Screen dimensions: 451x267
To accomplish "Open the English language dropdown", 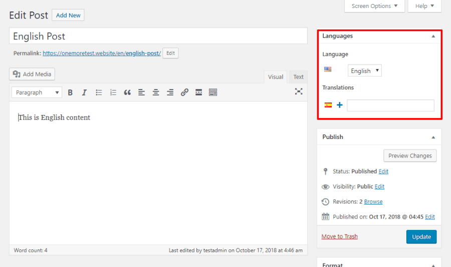I will [x=364, y=71].
